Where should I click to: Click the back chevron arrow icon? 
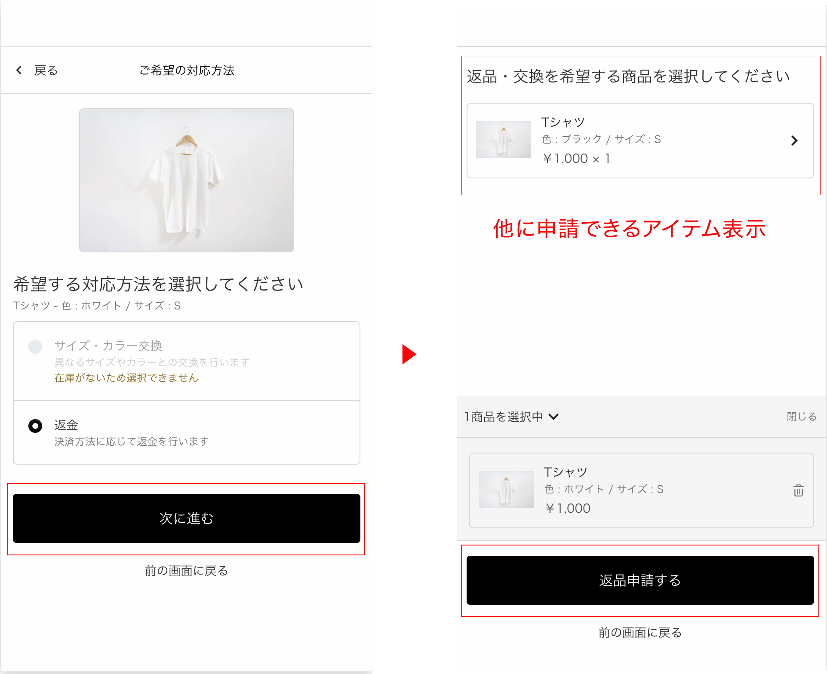[x=19, y=70]
